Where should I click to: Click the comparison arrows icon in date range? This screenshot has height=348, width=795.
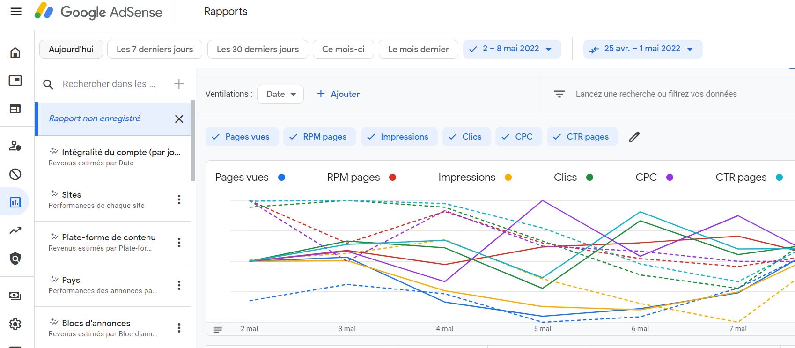[594, 49]
